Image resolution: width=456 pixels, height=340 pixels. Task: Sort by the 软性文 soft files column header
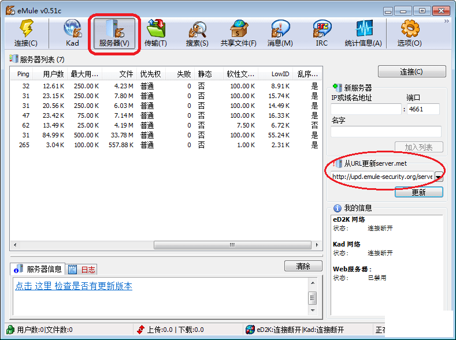(x=240, y=74)
